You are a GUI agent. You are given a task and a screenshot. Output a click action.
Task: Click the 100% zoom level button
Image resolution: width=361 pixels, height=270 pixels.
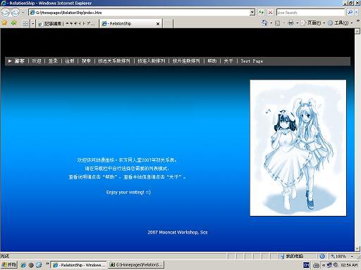coord(338,256)
